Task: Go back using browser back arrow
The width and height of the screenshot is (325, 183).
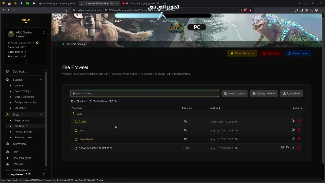Action: click(x=3, y=10)
